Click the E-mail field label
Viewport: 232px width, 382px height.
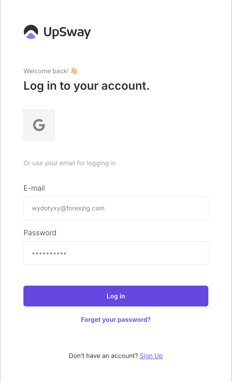click(x=34, y=188)
